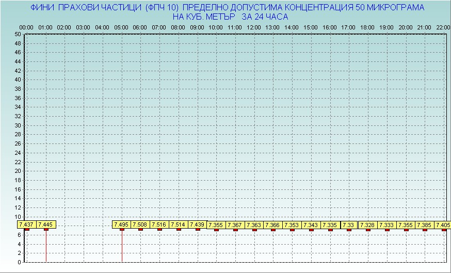Click the 7.495 data label
The height and width of the screenshot is (273, 451).
pos(122,224)
